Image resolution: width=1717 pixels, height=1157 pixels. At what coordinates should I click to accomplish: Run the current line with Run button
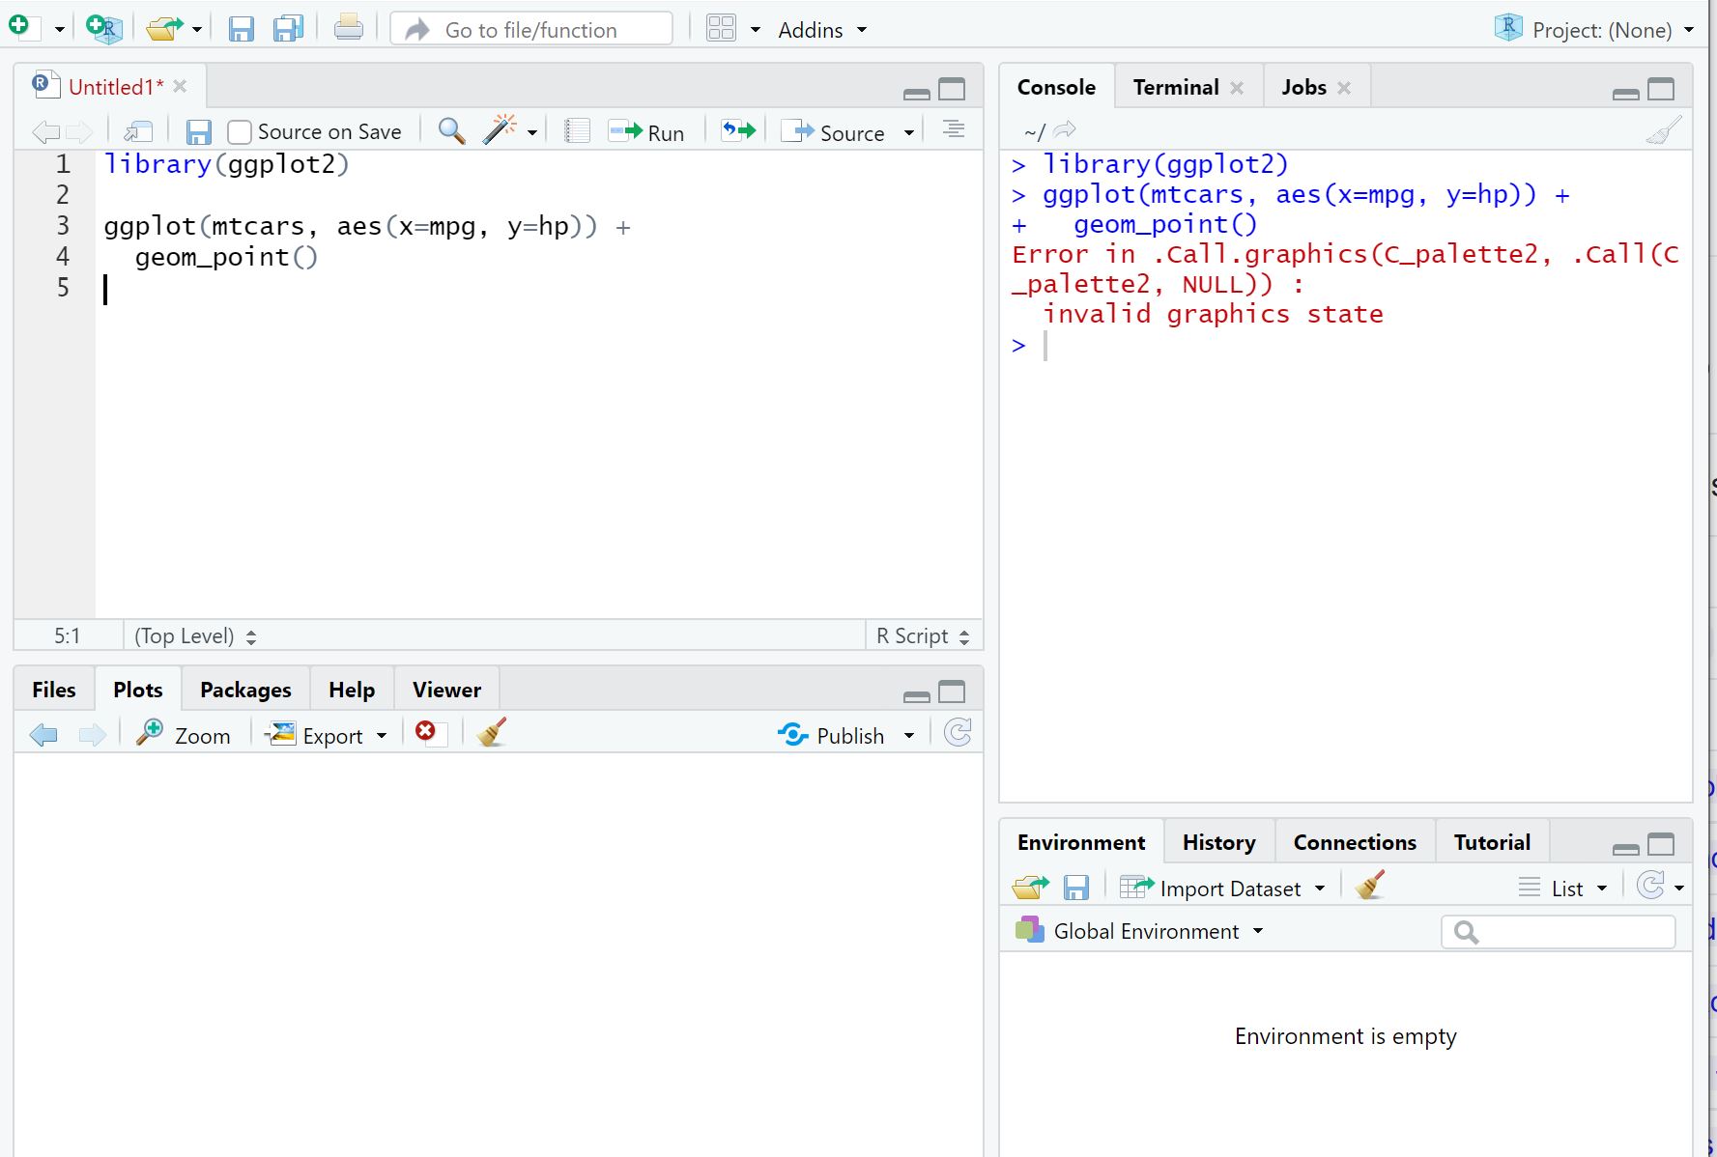646,132
